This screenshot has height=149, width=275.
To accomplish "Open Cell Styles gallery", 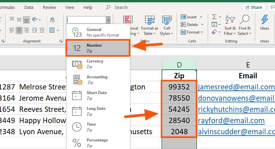I will point(167,26).
